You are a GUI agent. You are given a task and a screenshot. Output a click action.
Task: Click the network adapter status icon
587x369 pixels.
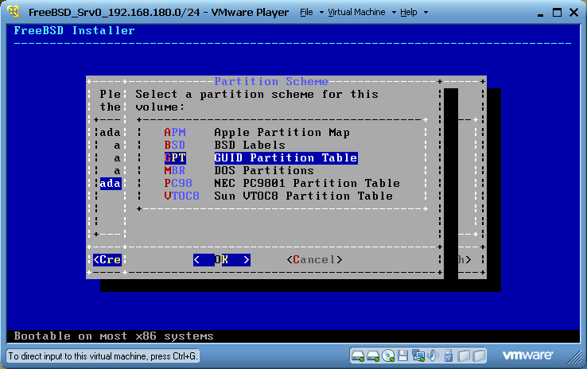418,355
